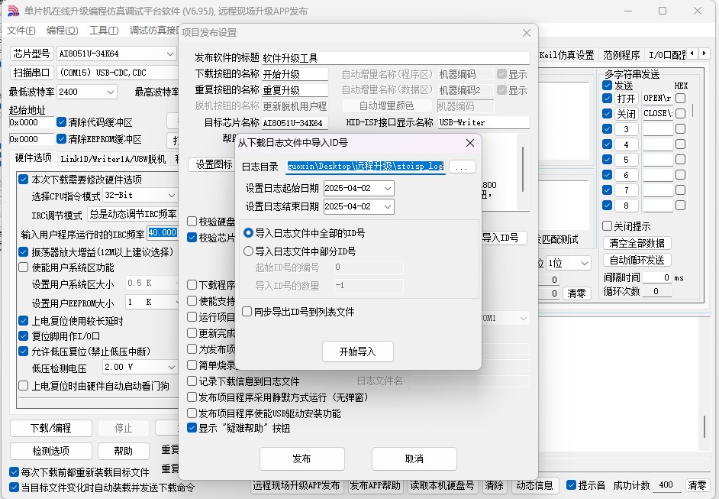Switch to Link1D/Writer1A/U8W脱机 tab

[x=113, y=159]
